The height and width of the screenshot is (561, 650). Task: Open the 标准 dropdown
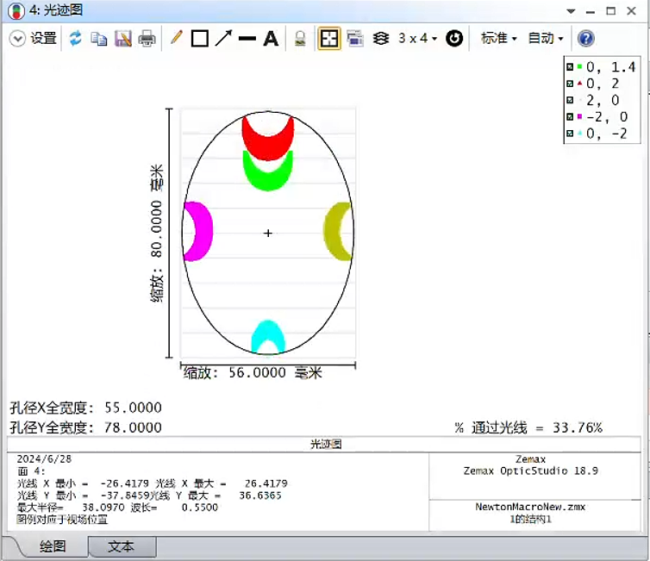498,39
